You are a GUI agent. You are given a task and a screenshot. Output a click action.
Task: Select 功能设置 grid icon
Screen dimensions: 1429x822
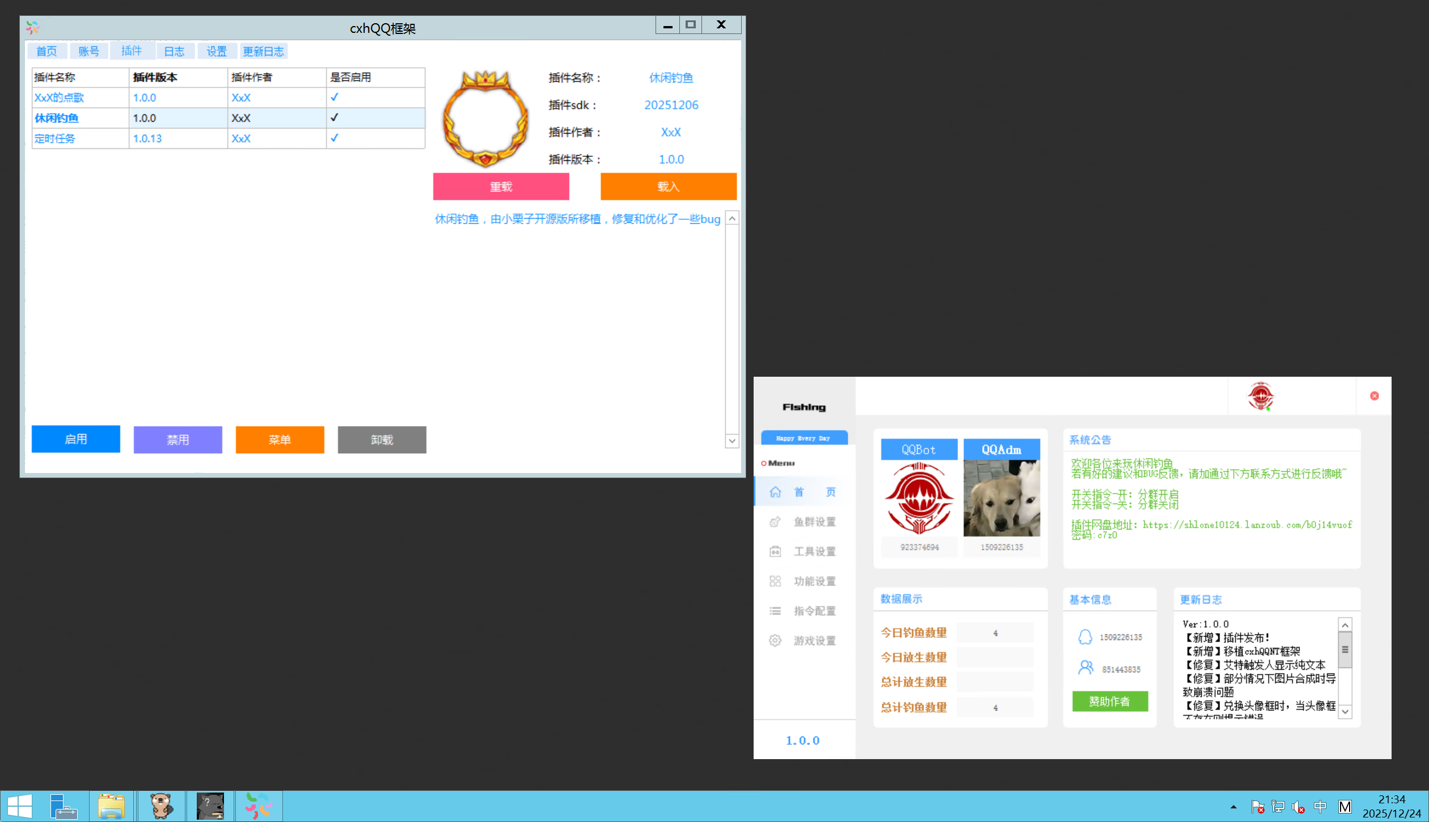tap(775, 581)
